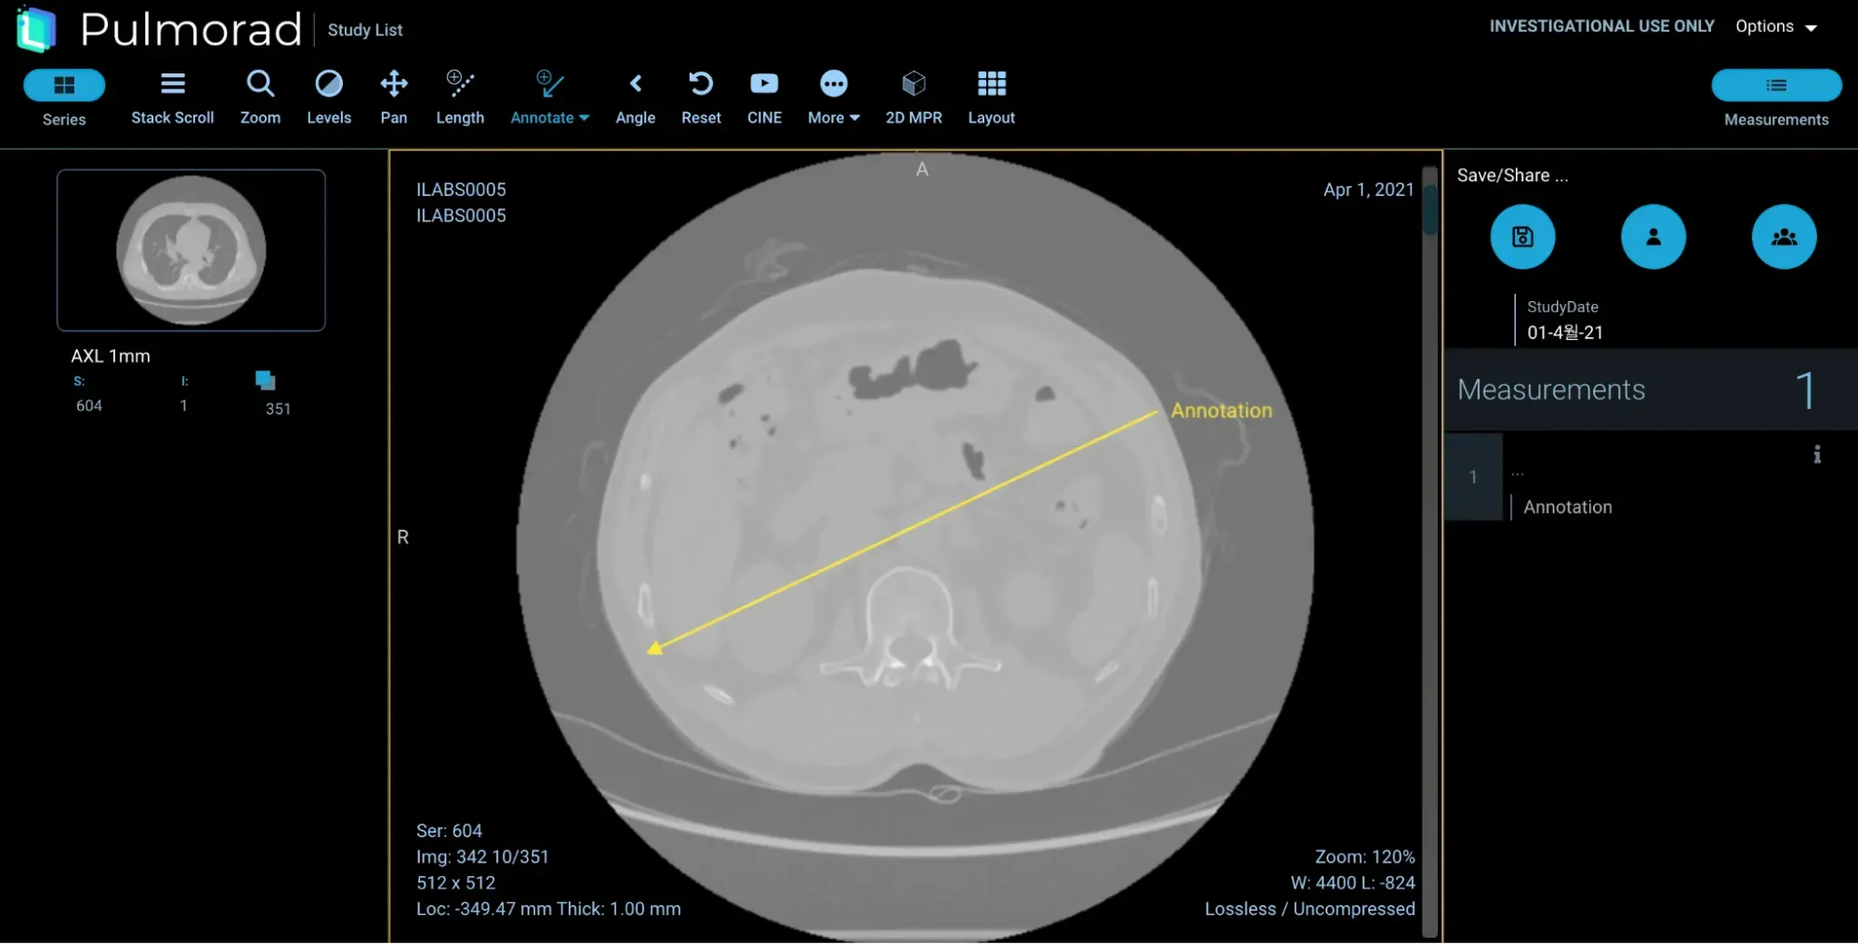The image size is (1858, 944).
Task: Select the Angle measurement tool
Action: [635, 97]
